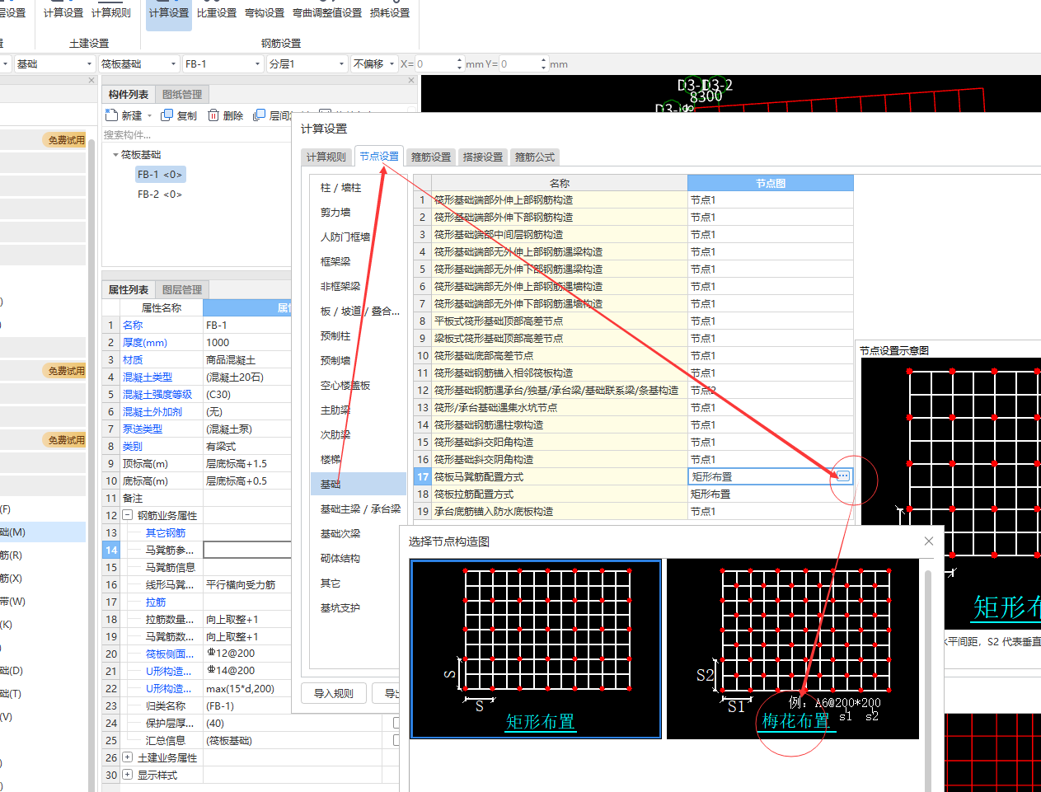Select the highlighted 基础 category item
The height and width of the screenshot is (792, 1041).
(359, 484)
